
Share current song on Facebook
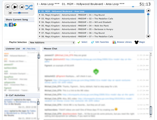click(x=11, y=25)
